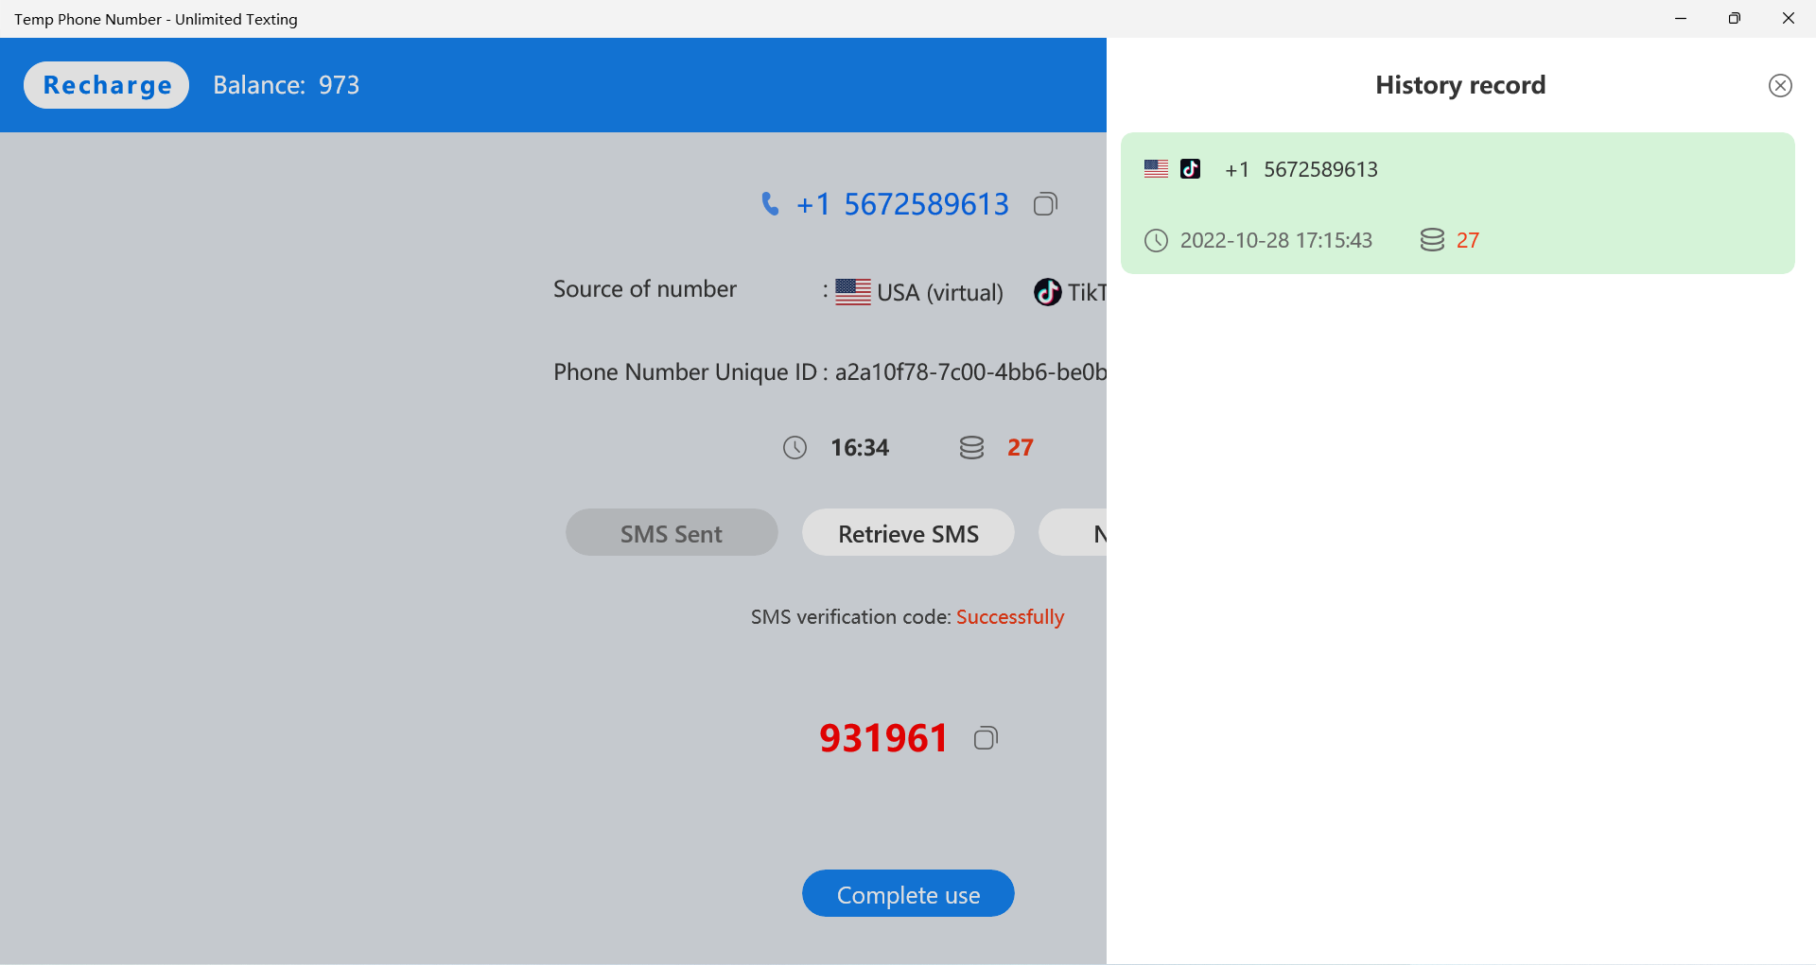
Task: Select the SMS Sent tab
Action: 672,532
